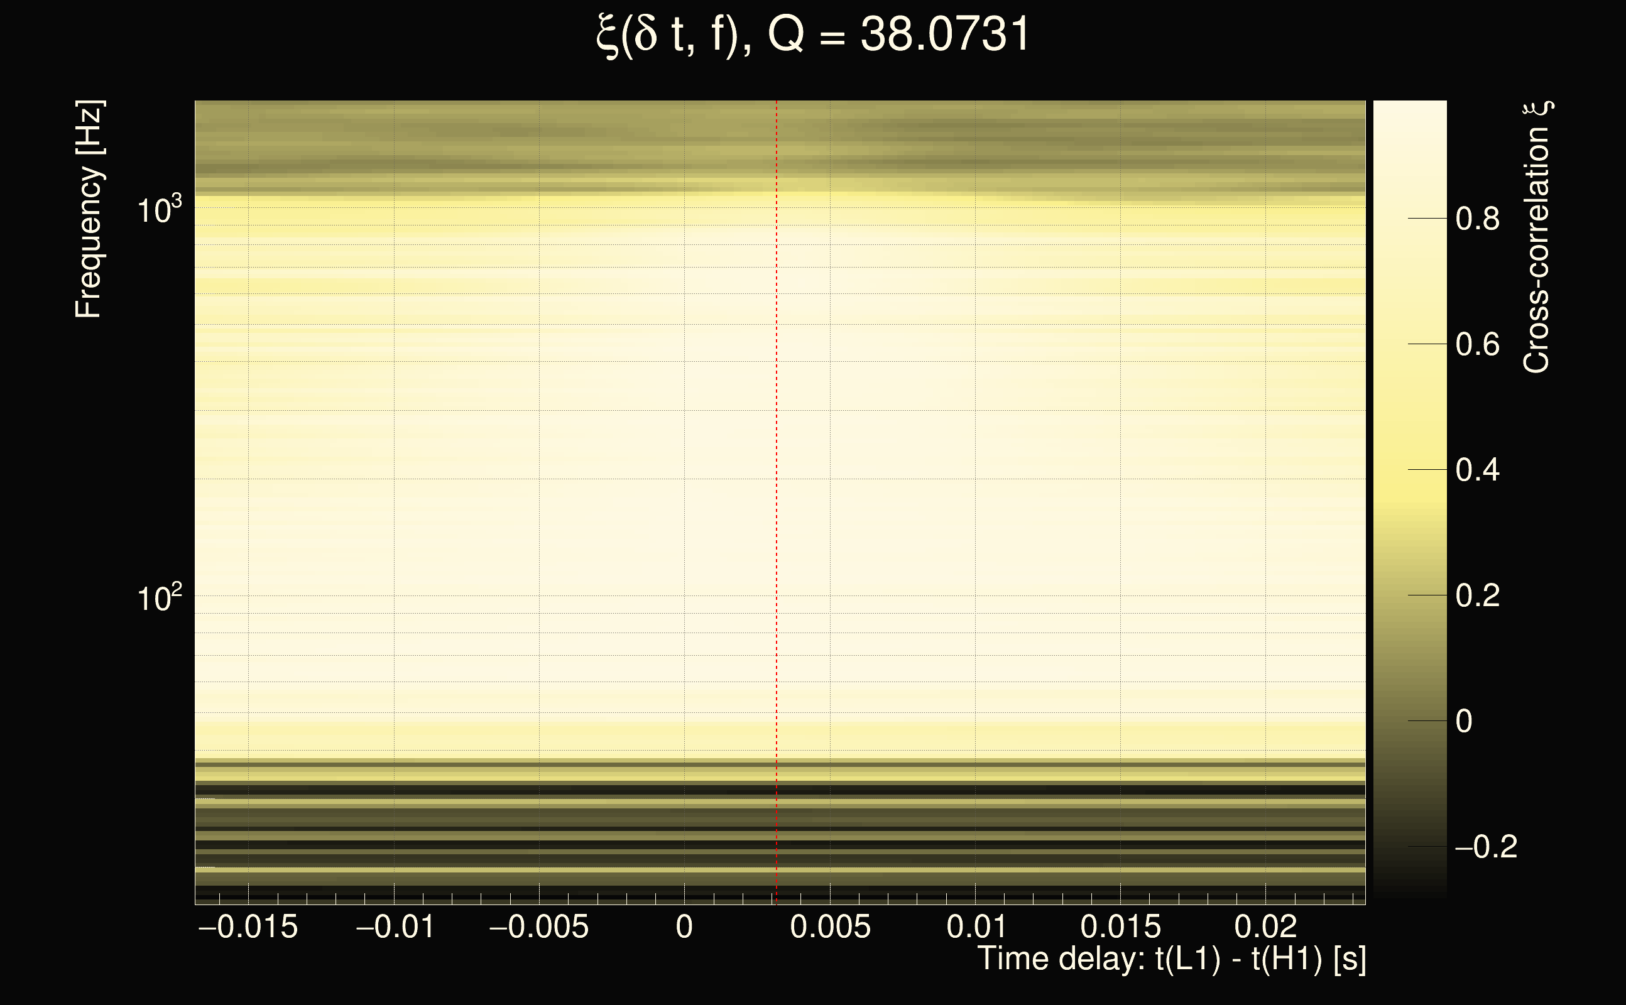Image resolution: width=1626 pixels, height=1005 pixels.
Task: Click the -0.2 colorbar tick label
Action: point(1485,847)
